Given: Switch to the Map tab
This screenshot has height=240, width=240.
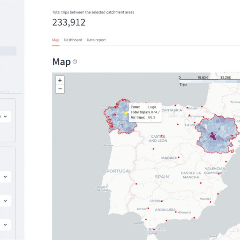Looking at the screenshot, I should tap(55, 40).
